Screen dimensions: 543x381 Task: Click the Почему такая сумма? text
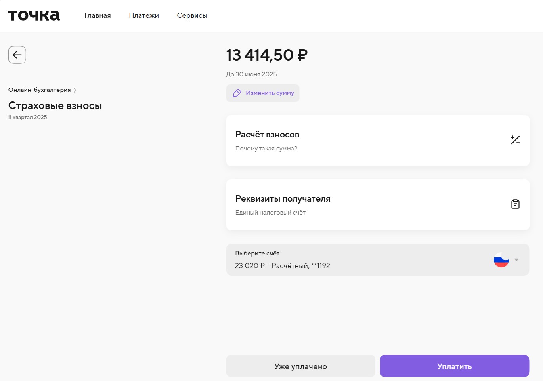[x=266, y=149]
